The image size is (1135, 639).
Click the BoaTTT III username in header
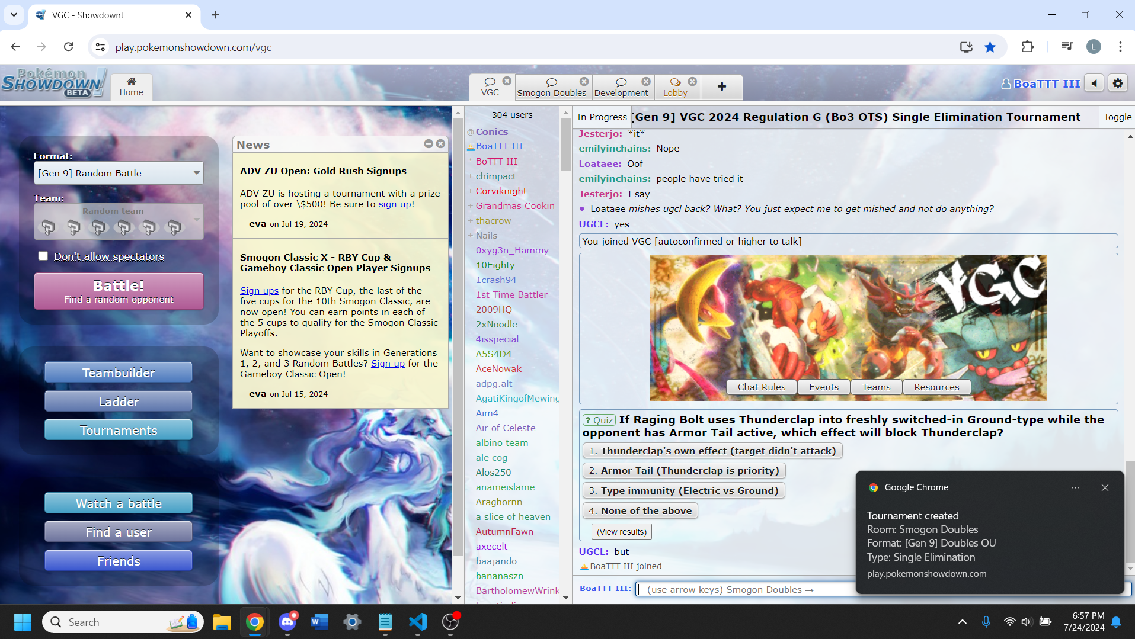(1040, 84)
